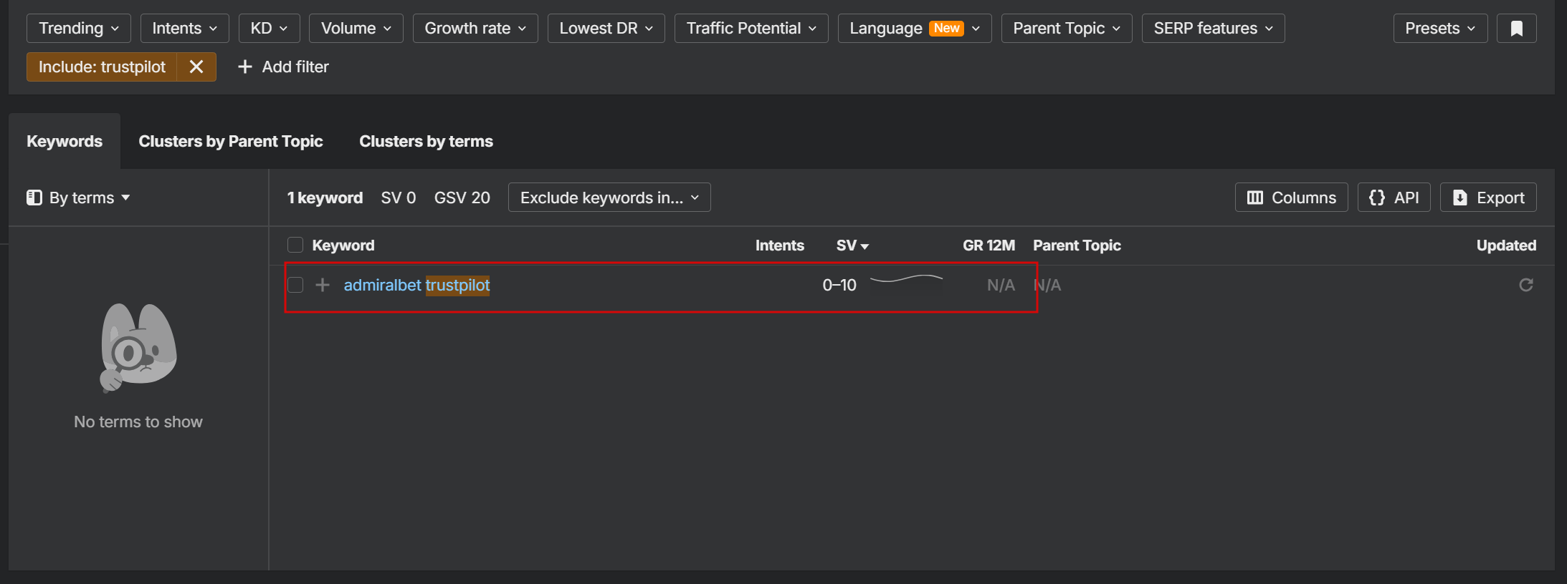Remove the Include: trustpilot filter
The width and height of the screenshot is (1567, 584).
[x=196, y=67]
